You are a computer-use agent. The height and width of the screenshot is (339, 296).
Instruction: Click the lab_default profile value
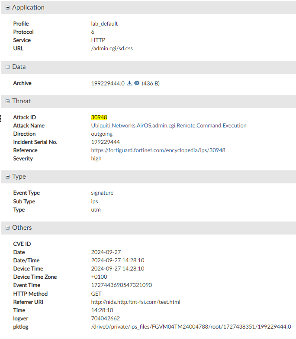pyautogui.click(x=101, y=24)
